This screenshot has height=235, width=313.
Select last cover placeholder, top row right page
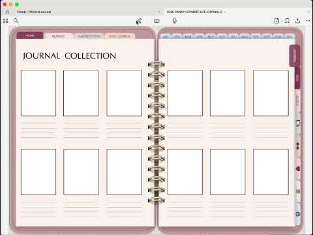tap(271, 93)
